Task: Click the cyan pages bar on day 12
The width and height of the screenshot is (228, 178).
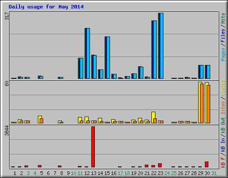Action: click(x=88, y=53)
